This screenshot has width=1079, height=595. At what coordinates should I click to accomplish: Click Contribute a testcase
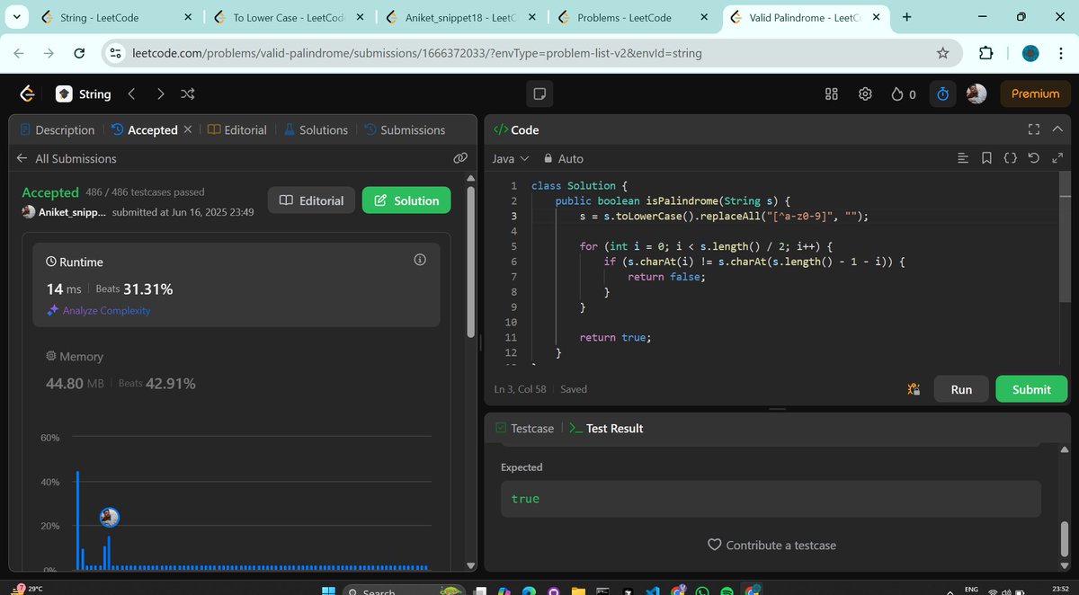click(772, 545)
